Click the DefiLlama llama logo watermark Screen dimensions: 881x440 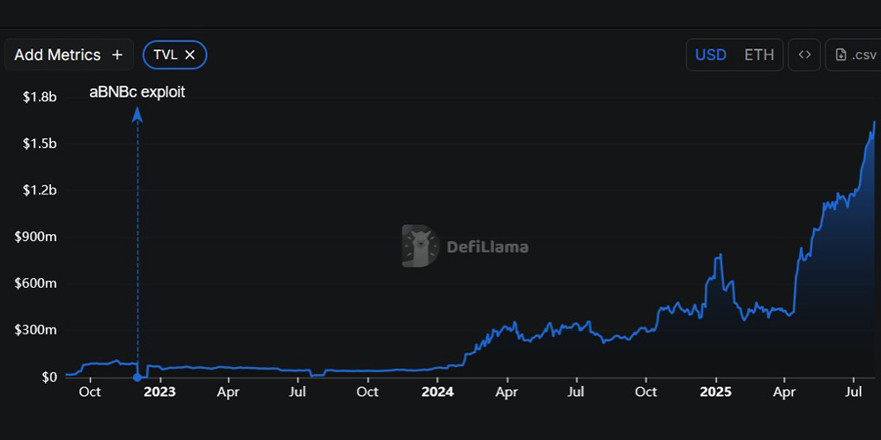tap(420, 246)
